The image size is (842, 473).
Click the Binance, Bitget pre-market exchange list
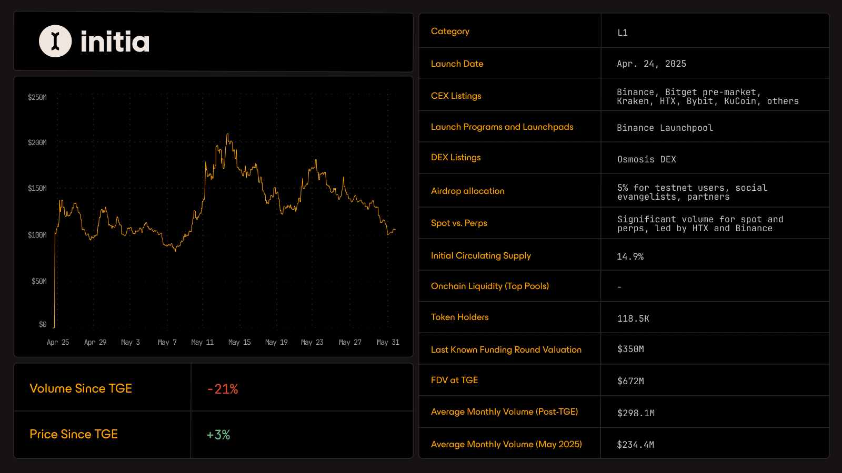click(x=708, y=97)
